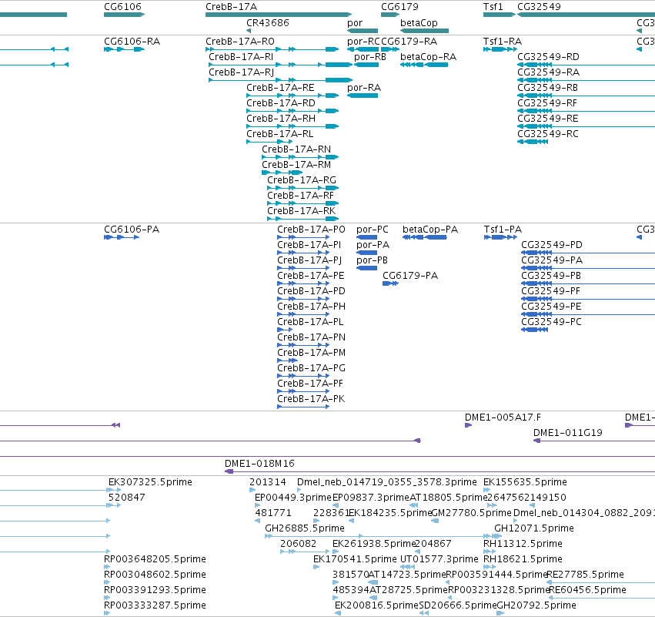Select protein CrebB-17A-PL
Image resolution: width=655 pixels, height=617 pixels.
coord(310,322)
